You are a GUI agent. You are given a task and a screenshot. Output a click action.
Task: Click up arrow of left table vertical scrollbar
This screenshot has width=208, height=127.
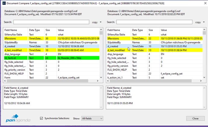click(x=101, y=30)
